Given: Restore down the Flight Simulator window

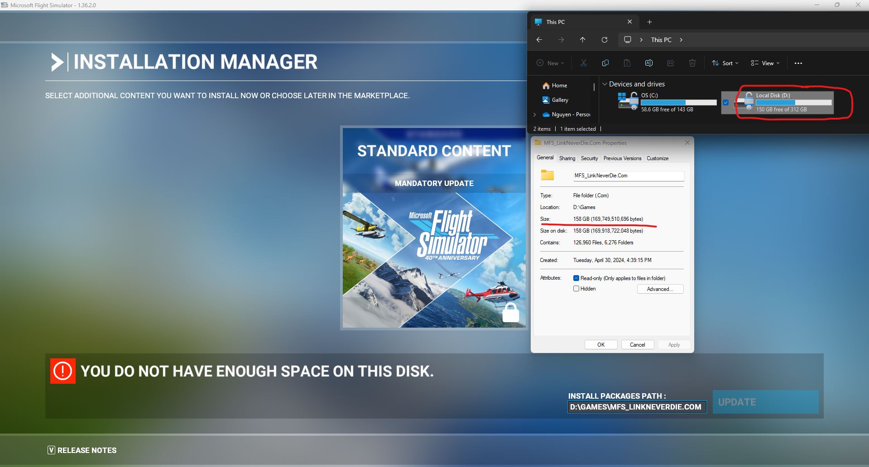Looking at the screenshot, I should click(x=837, y=5).
